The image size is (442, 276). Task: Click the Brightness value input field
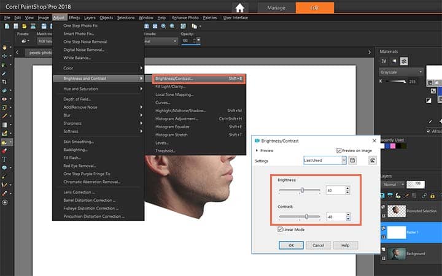(335, 190)
